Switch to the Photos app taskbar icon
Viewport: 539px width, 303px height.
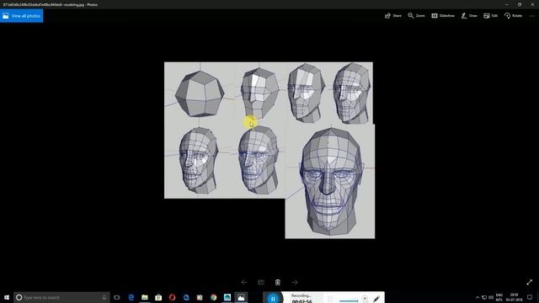(241, 297)
